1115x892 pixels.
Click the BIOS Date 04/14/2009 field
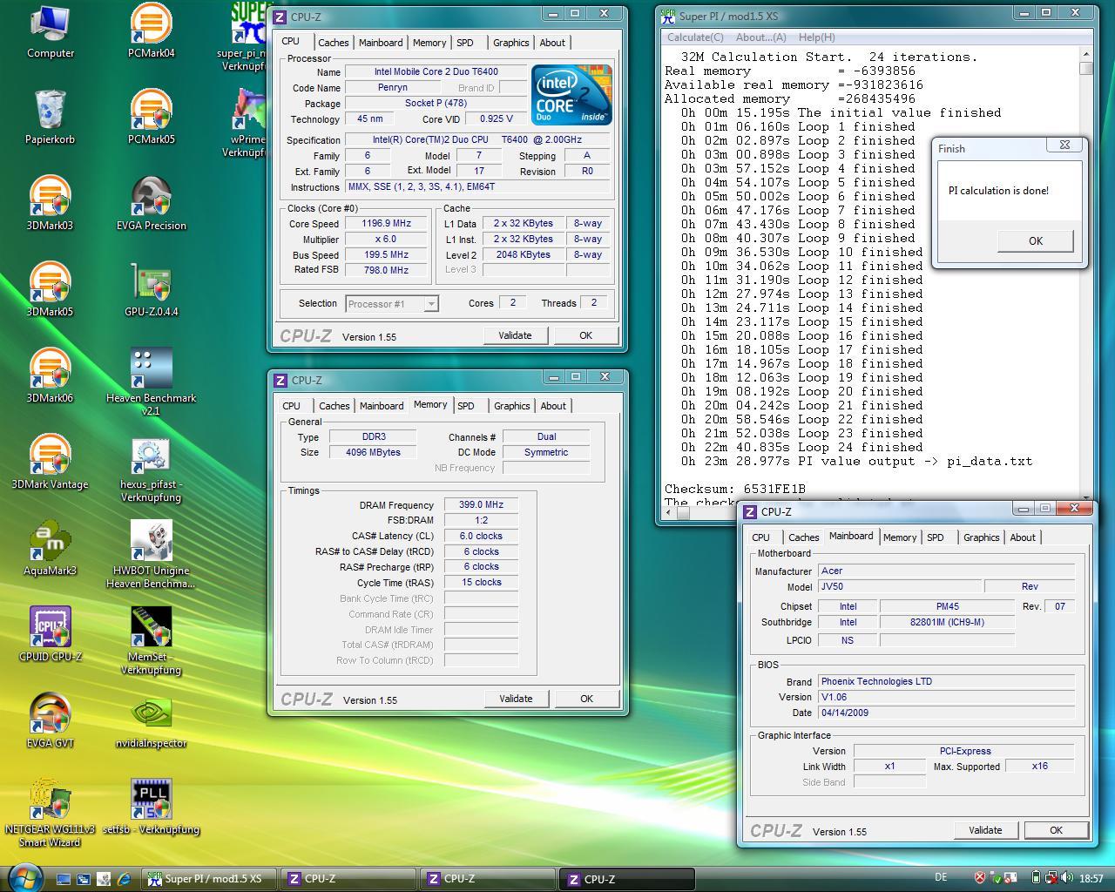coord(946,713)
